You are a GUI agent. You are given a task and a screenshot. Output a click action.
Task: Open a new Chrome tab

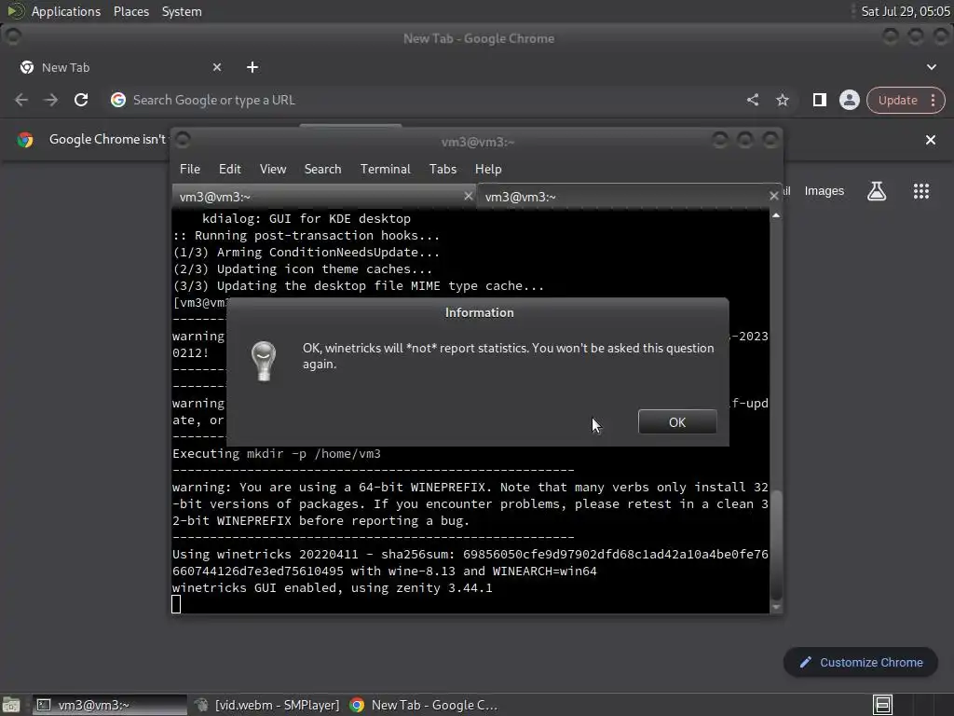click(252, 67)
